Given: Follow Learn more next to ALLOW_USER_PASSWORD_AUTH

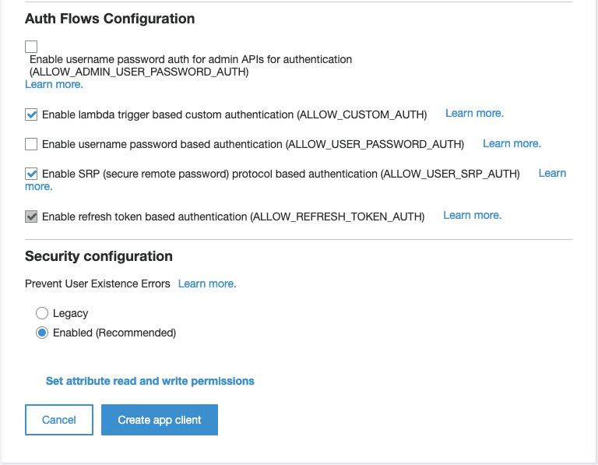Looking at the screenshot, I should [x=512, y=143].
